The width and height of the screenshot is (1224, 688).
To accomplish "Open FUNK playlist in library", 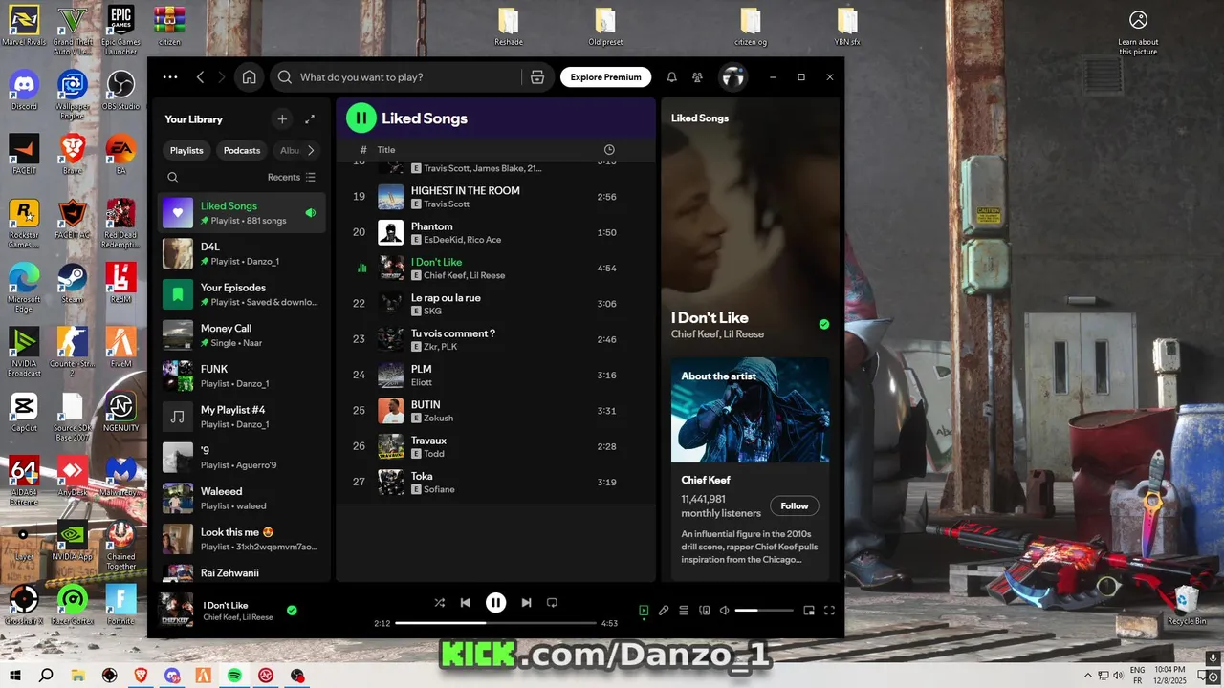I will coord(242,376).
